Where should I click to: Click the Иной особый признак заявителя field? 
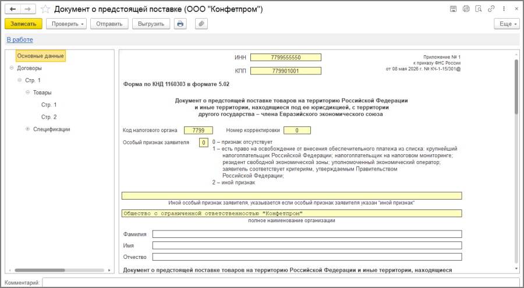[x=292, y=196]
